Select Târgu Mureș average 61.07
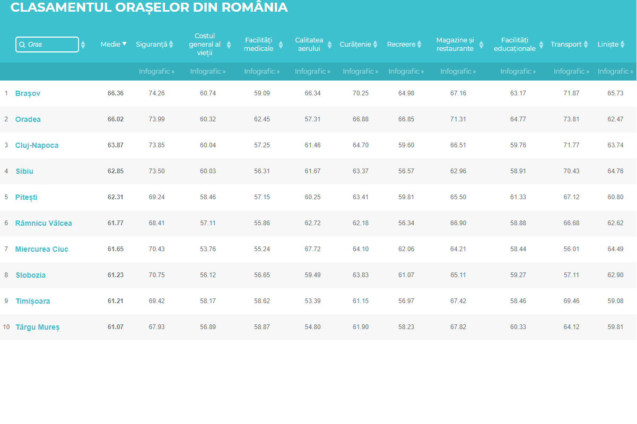 tap(116, 327)
